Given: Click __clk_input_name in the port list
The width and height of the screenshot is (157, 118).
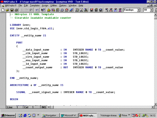Looking at the screenshot, I should click(35, 53).
